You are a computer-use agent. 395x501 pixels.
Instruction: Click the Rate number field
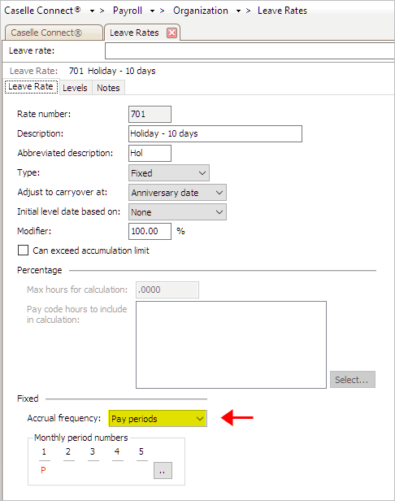pyautogui.click(x=150, y=114)
